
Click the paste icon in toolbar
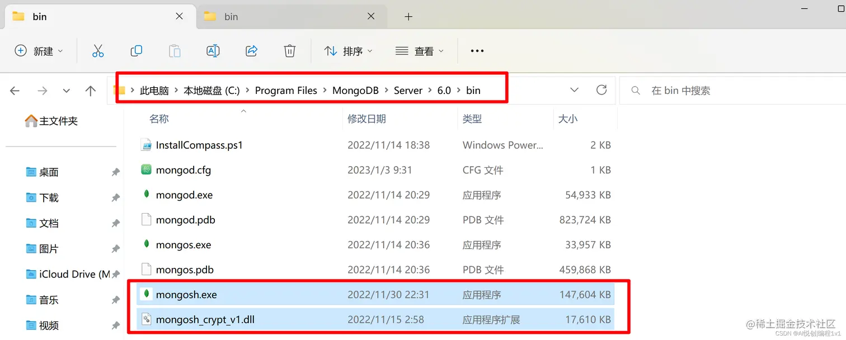pos(175,51)
